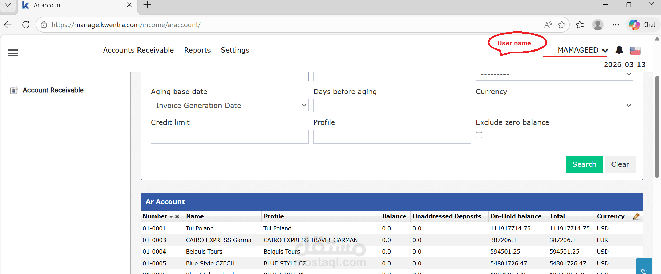Open browser settings and more menu

click(x=616, y=25)
